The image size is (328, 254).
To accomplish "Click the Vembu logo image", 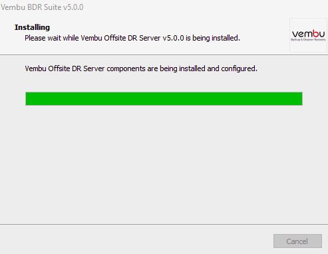I will (x=308, y=35).
